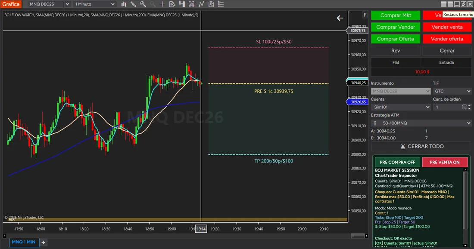474x249 pixels.
Task: Click the F button on price axis
Action: coord(365,15)
